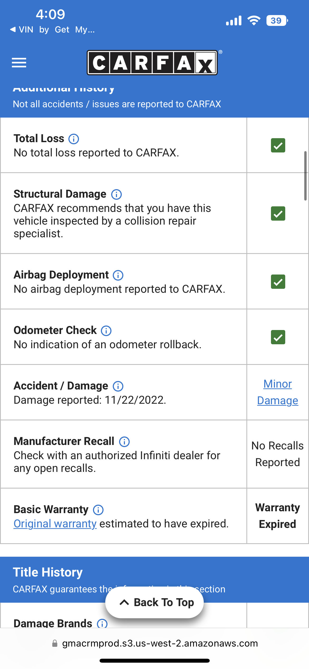View Odometer Check info icon
Screen dimensions: 309x669
point(106,331)
